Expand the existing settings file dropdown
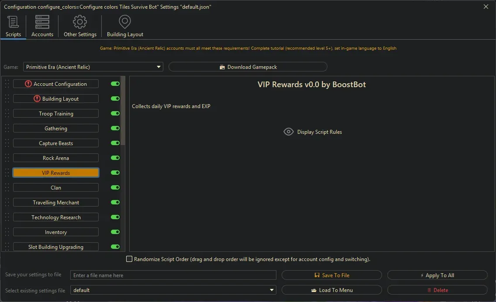Screen dimensions: 496x302 pyautogui.click(x=272, y=290)
